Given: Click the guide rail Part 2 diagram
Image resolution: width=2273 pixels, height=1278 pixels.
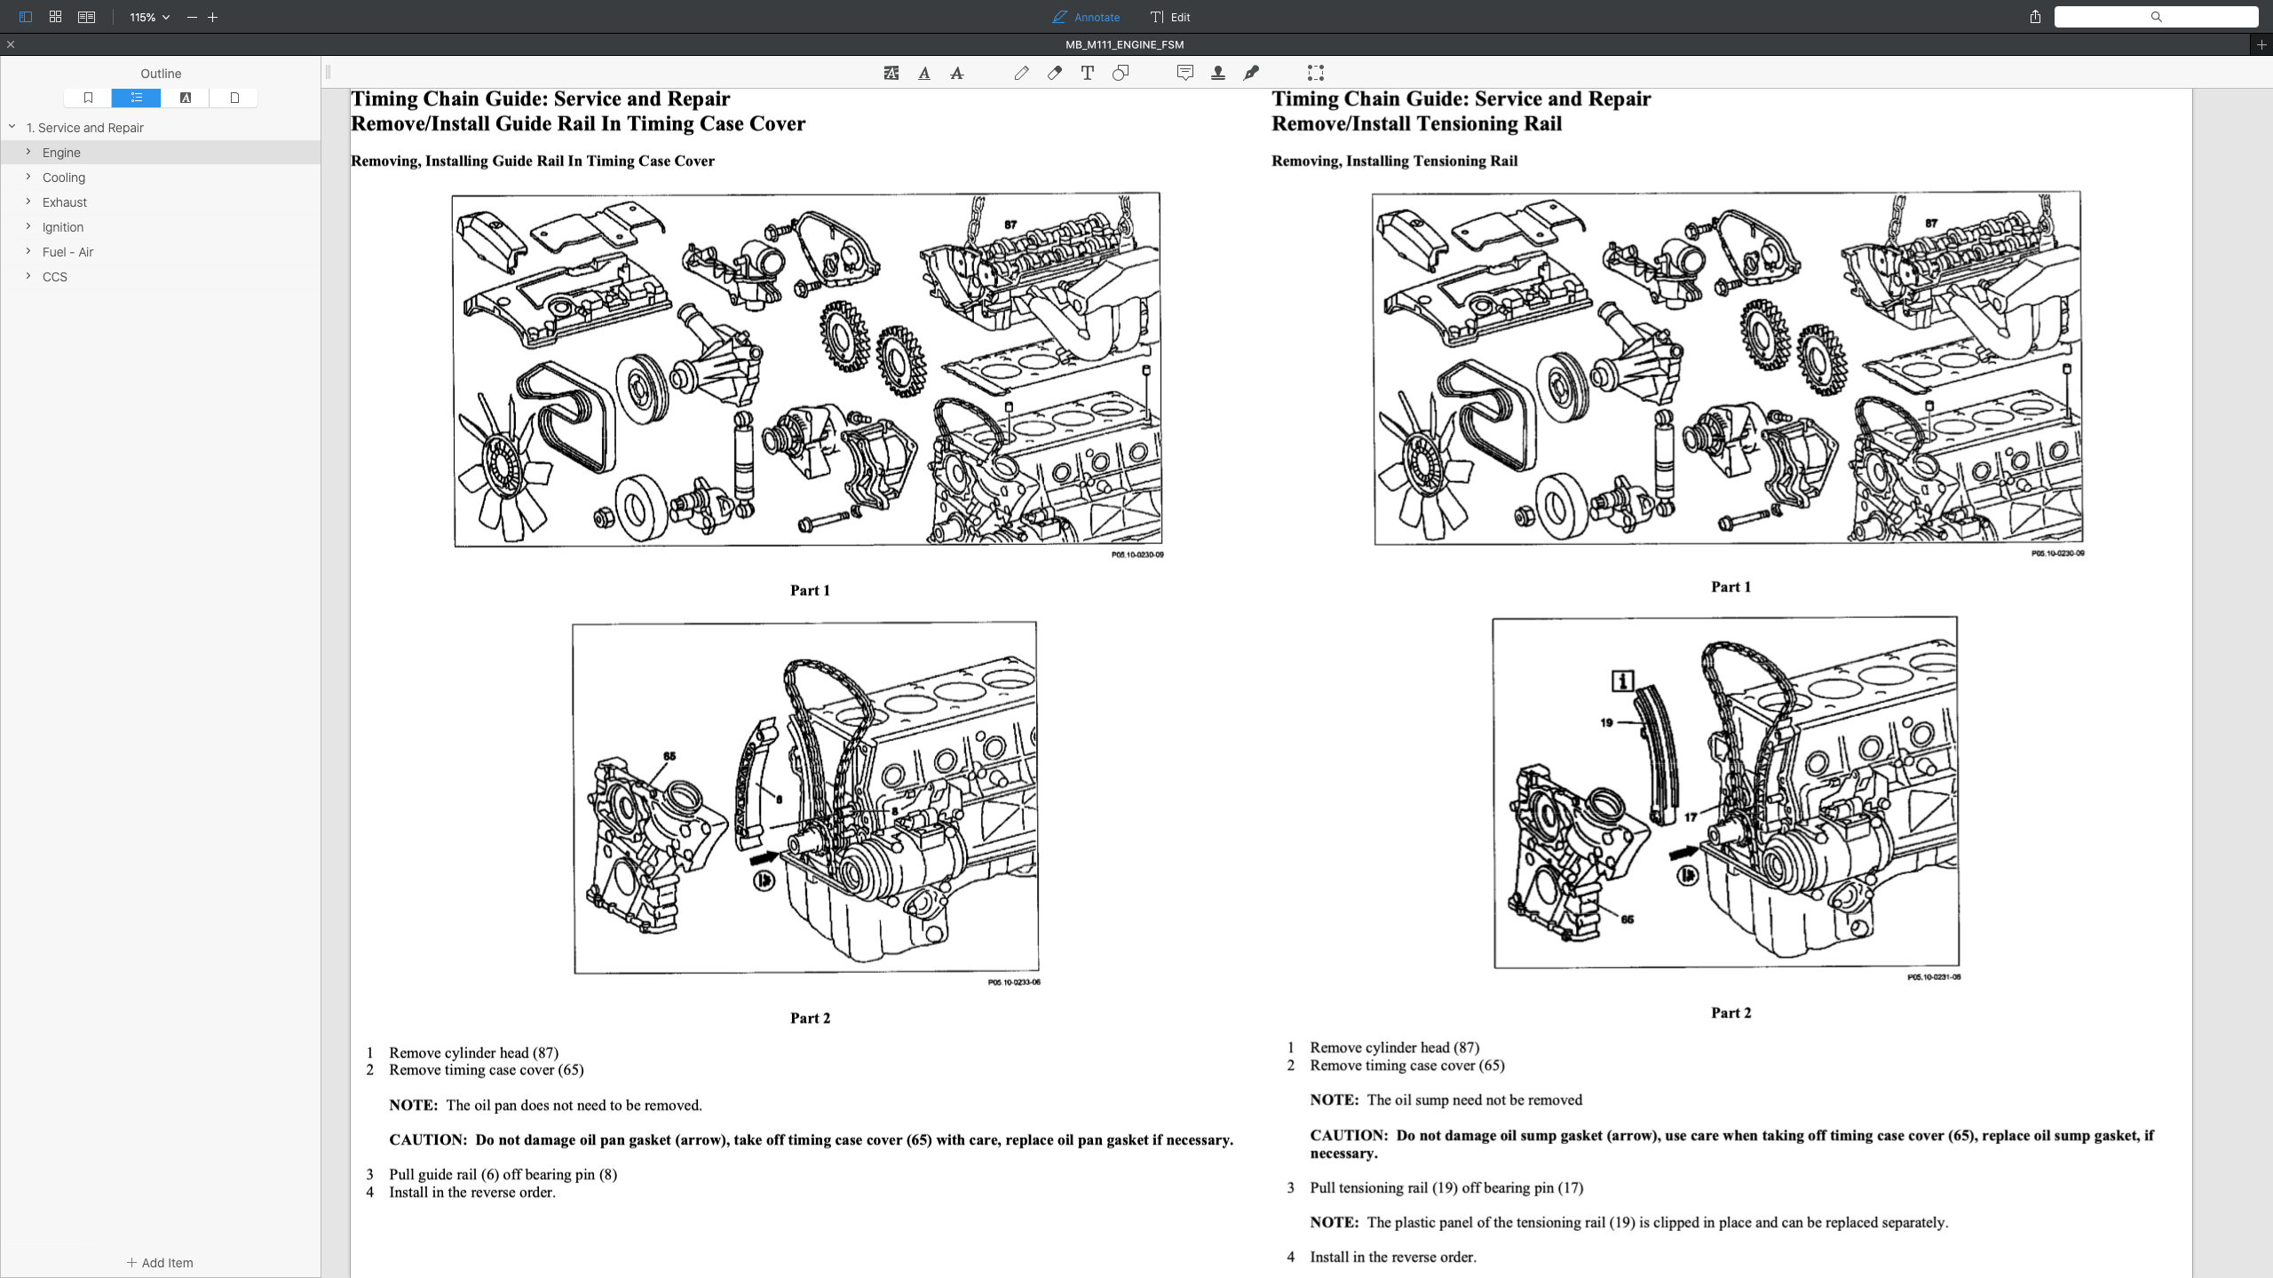Looking at the screenshot, I should [x=805, y=798].
